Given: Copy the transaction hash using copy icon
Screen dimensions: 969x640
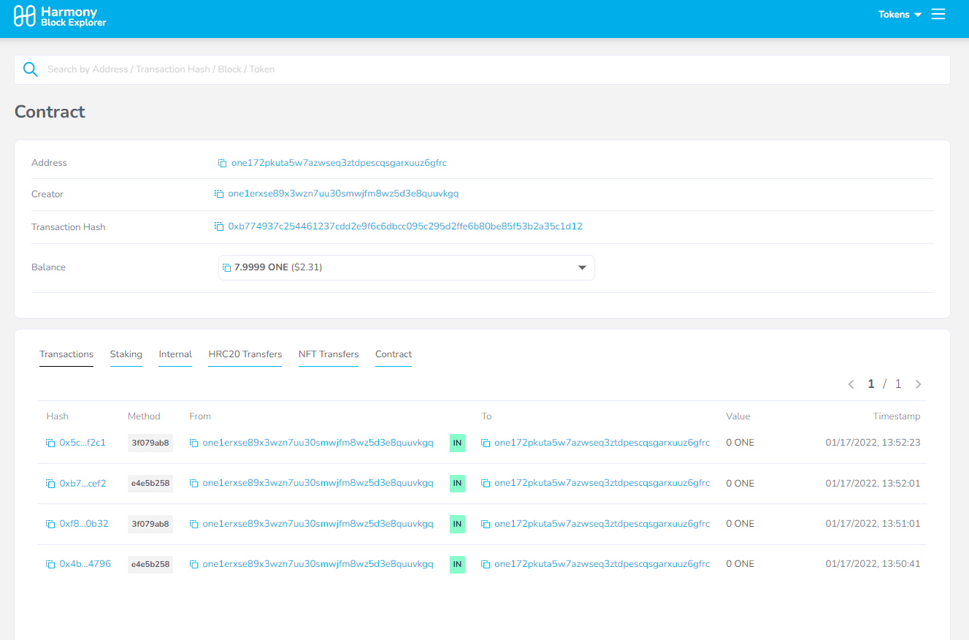Looking at the screenshot, I should click(x=218, y=227).
